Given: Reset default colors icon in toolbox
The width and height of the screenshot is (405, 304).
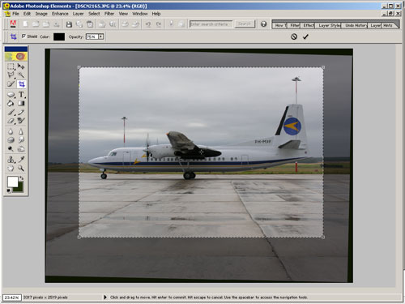Looking at the screenshot, I should [9, 191].
